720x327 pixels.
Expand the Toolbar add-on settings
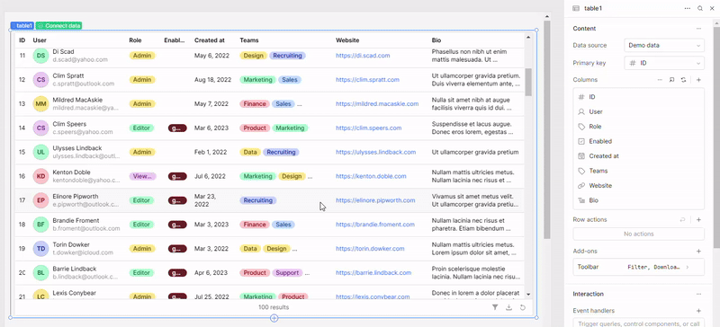(639, 267)
